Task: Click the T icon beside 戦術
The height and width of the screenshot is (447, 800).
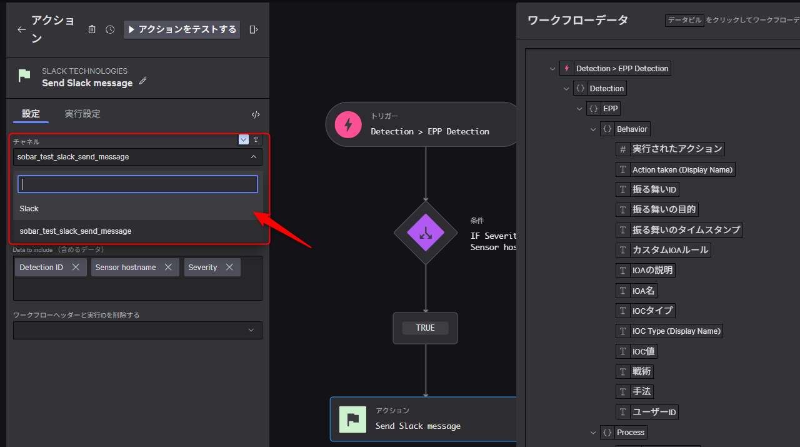Action: click(622, 371)
